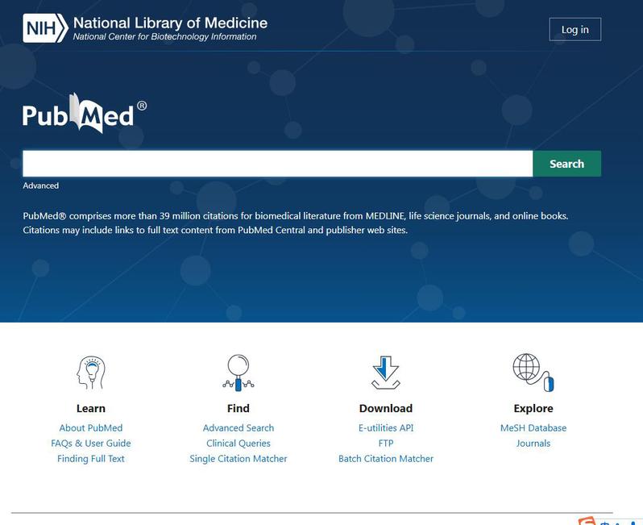Open the About PubMed link
The image size is (643, 525).
[x=91, y=428]
